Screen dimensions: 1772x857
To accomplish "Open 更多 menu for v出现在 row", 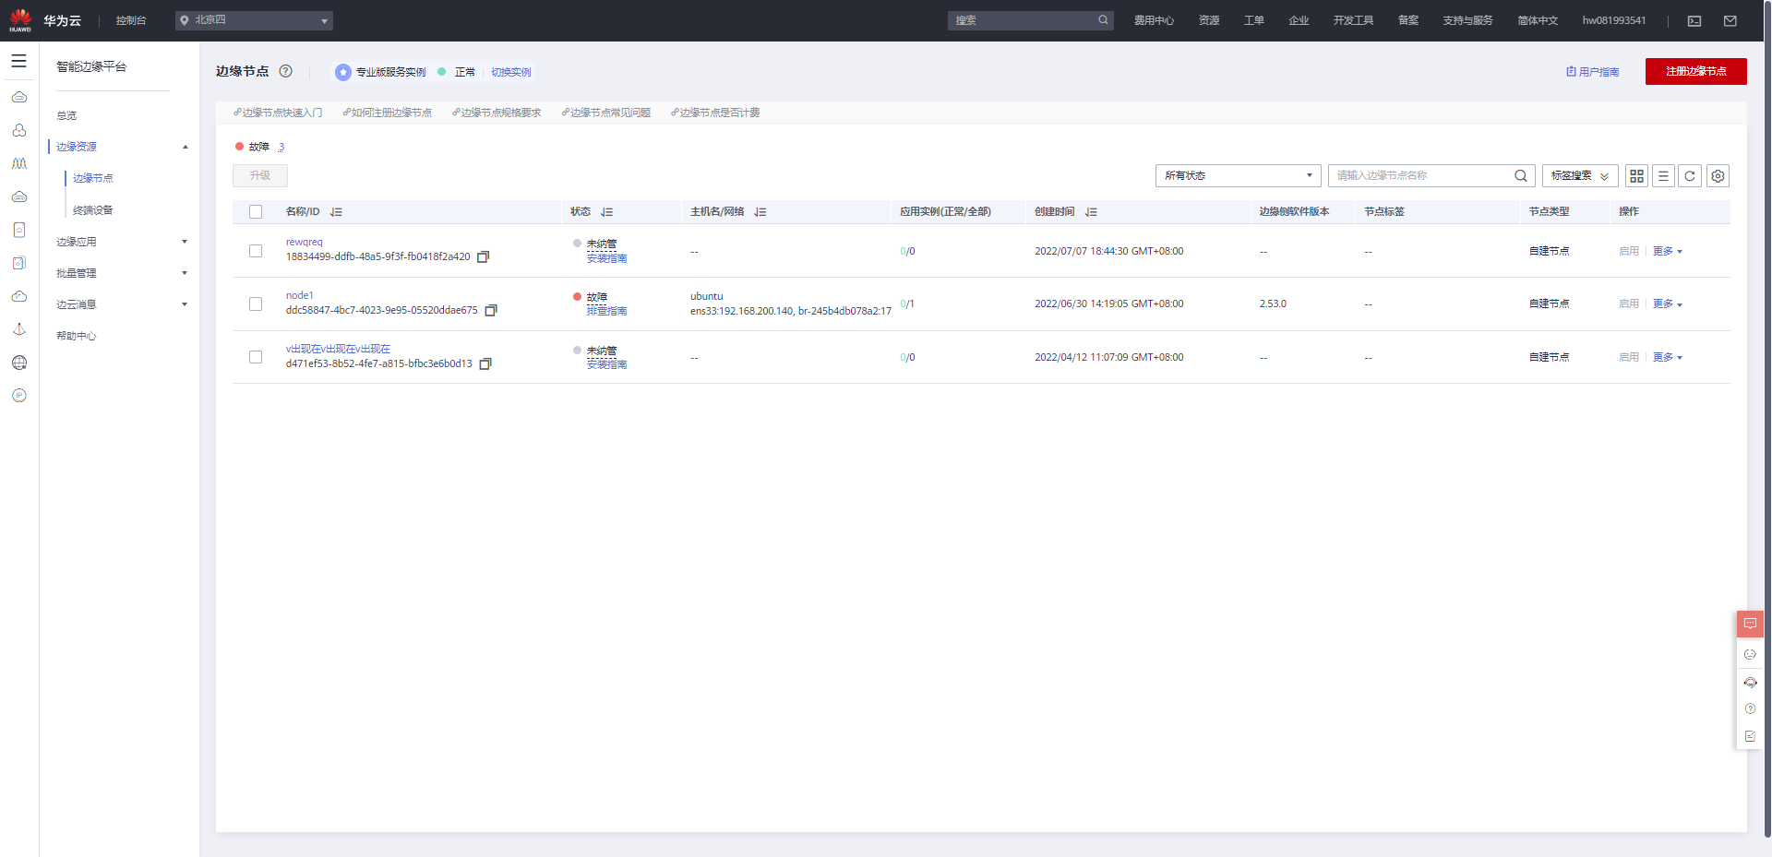I will tap(1667, 357).
